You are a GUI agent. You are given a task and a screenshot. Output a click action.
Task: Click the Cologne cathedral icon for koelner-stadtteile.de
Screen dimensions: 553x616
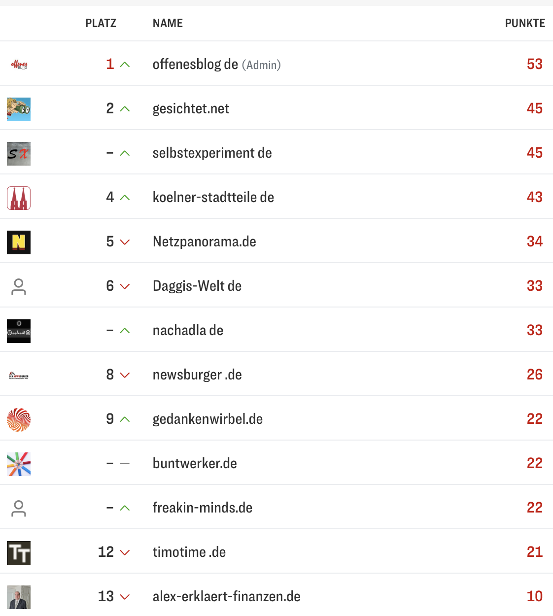click(x=18, y=198)
